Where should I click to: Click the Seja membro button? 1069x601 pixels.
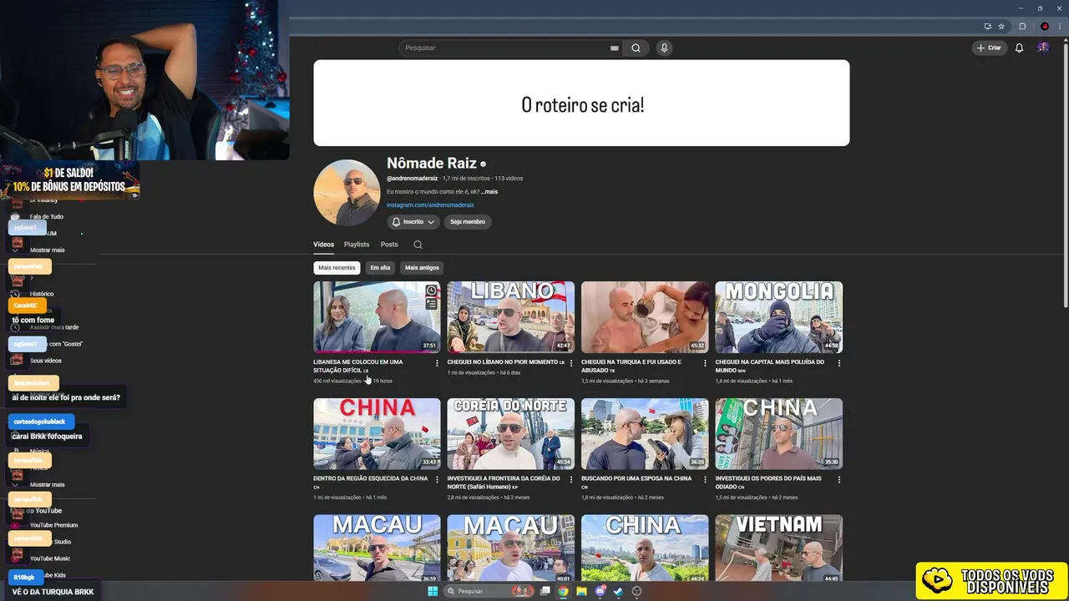[x=468, y=222]
